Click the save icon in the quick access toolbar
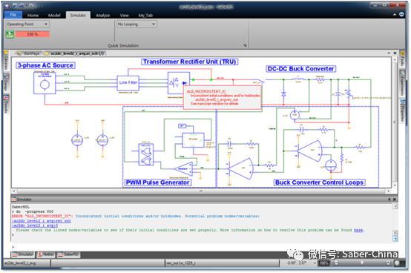 click(15, 5)
